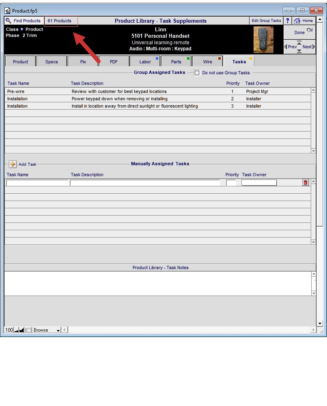The width and height of the screenshot is (327, 406).
Task: Click the Product.fp5 window title icon
Action: tap(7, 11)
